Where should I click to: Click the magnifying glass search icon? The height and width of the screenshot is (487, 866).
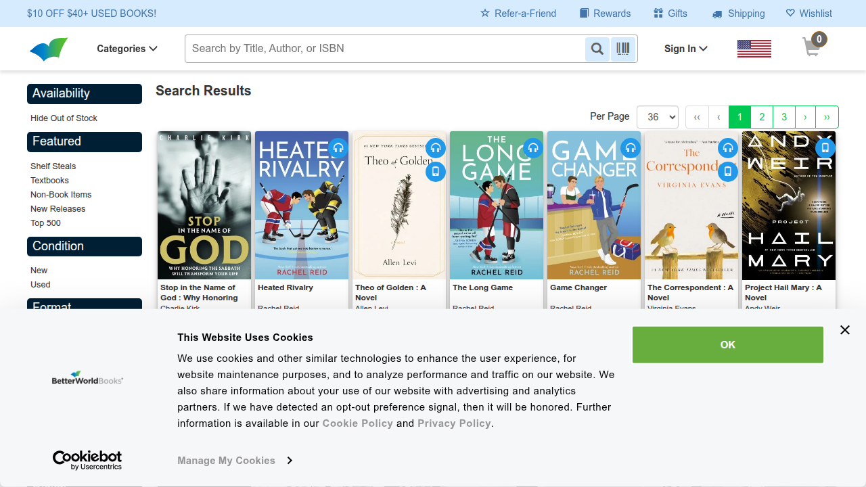click(597, 49)
